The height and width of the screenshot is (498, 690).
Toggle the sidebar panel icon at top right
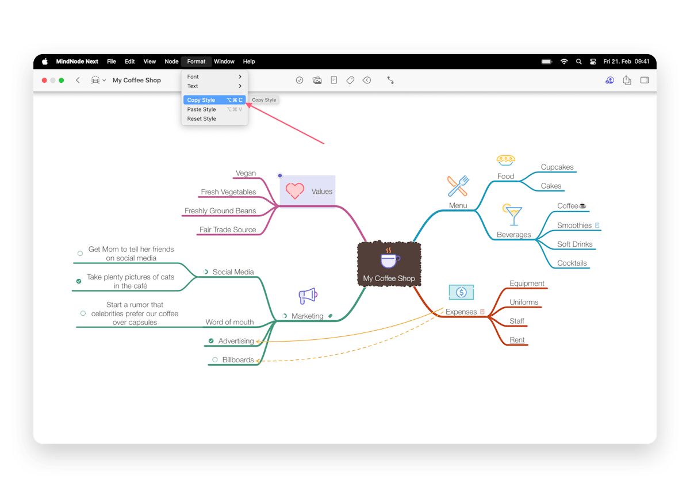(645, 80)
